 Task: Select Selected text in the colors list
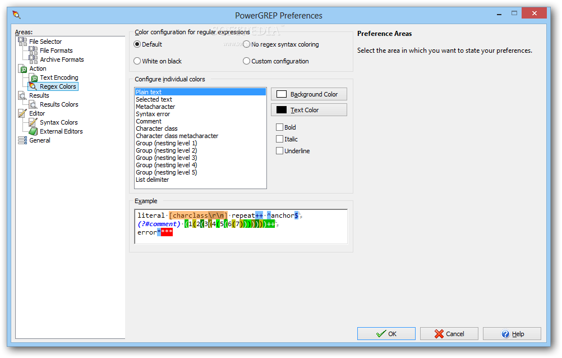point(200,99)
